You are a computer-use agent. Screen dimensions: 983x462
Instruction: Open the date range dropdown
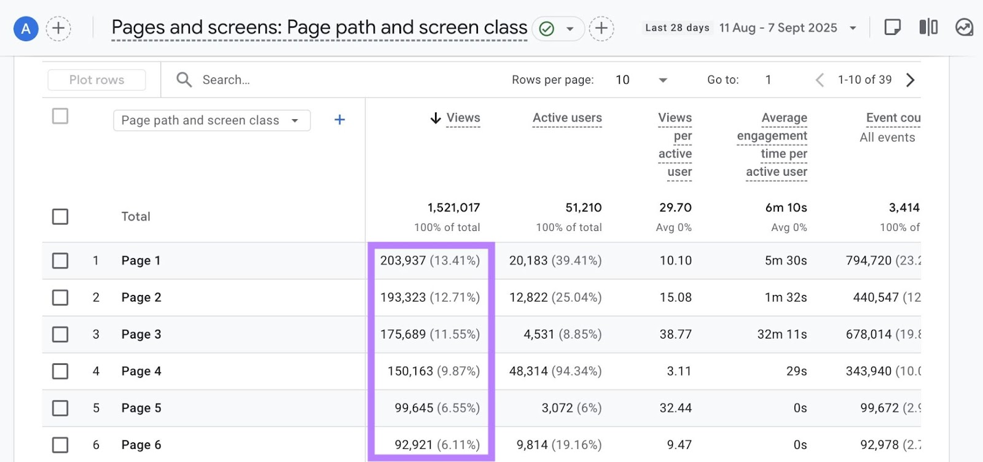coord(853,28)
